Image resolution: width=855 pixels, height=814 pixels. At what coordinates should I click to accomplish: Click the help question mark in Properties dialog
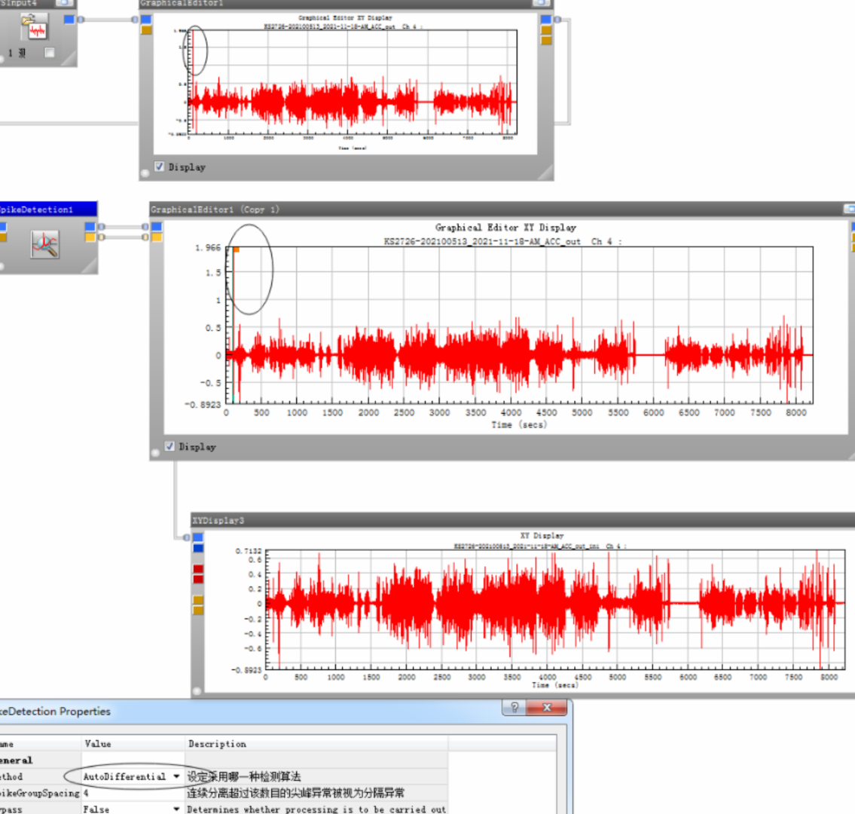pos(515,708)
